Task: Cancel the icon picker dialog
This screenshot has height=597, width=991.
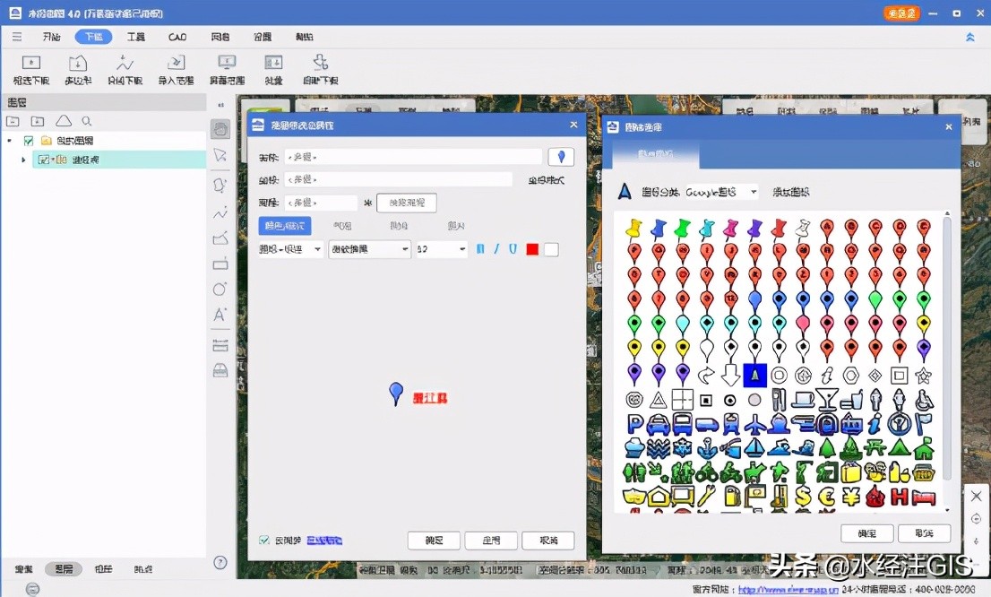Action: point(924,533)
